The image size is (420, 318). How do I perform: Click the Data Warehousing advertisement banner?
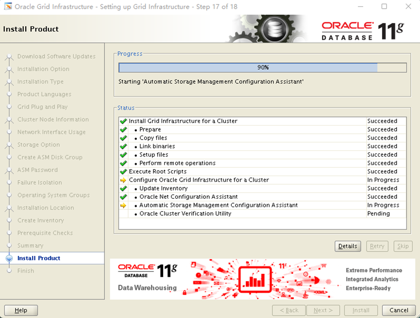(263, 279)
